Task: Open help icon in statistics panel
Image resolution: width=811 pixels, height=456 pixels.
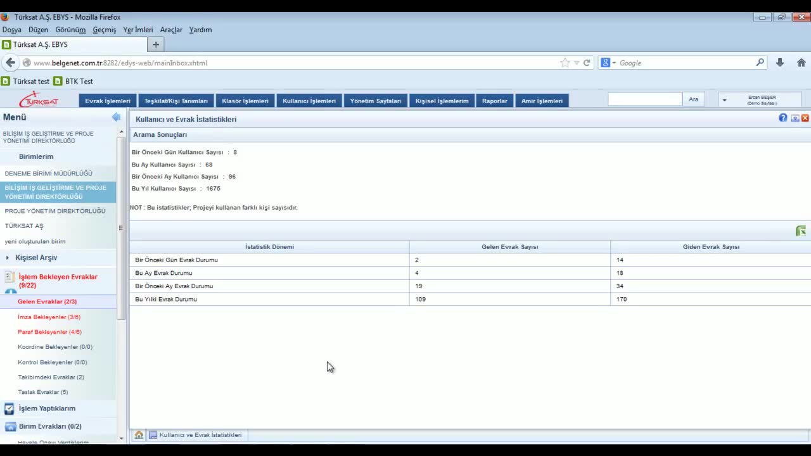Action: point(783,118)
